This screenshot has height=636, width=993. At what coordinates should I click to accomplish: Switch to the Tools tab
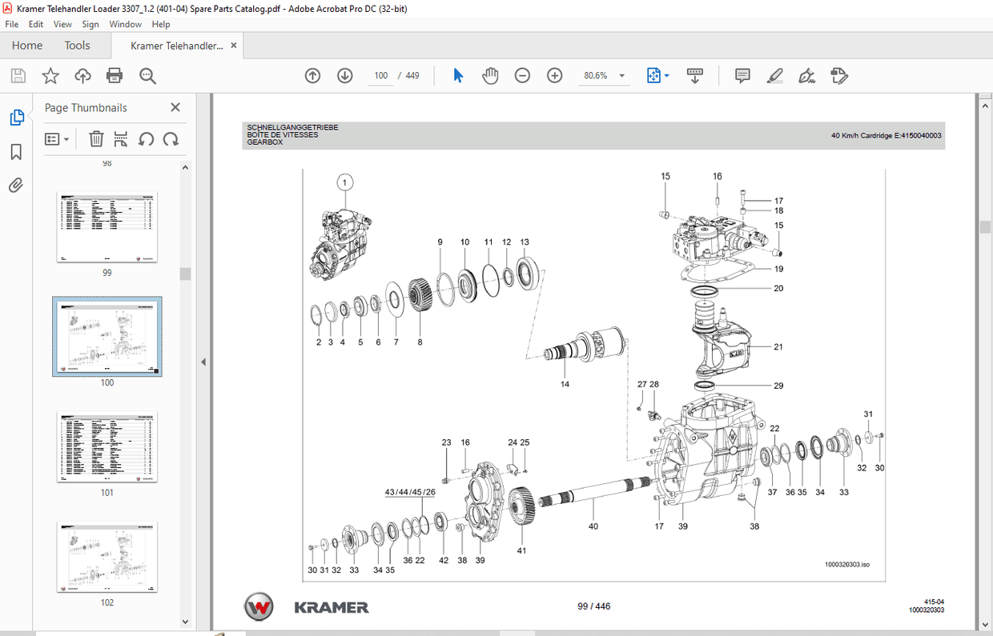(x=77, y=46)
